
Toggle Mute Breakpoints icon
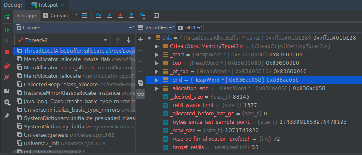(7, 77)
